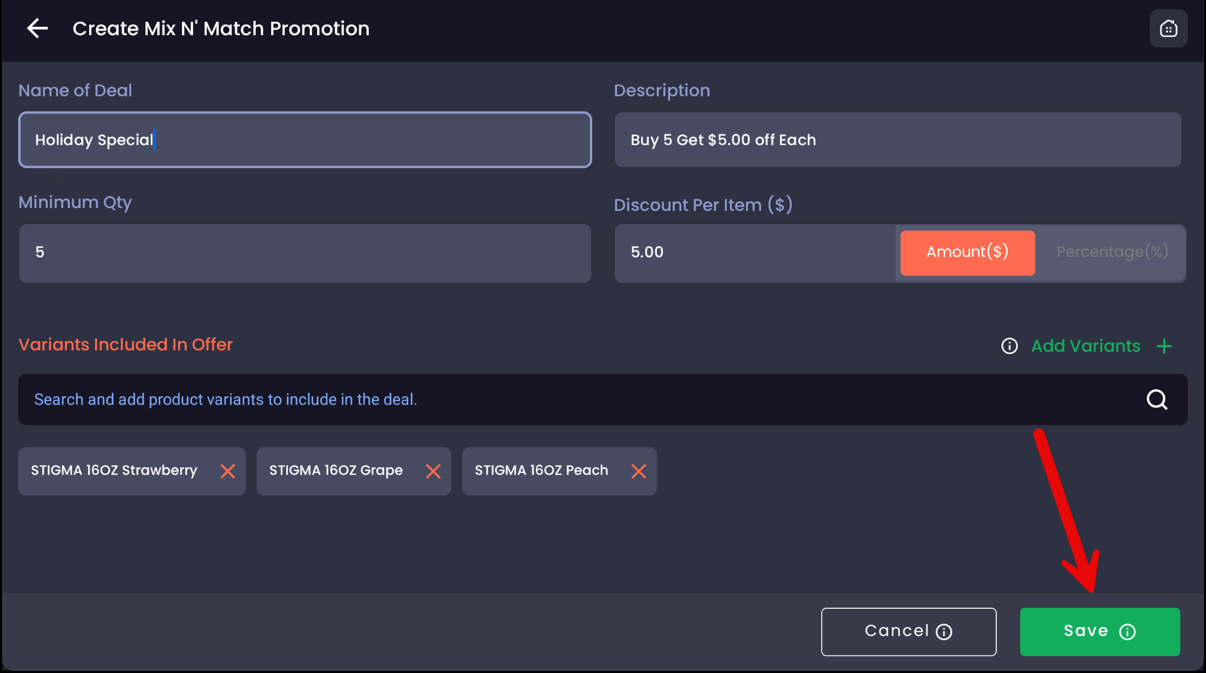Click the green plus icon
The image size is (1206, 673).
[1164, 346]
